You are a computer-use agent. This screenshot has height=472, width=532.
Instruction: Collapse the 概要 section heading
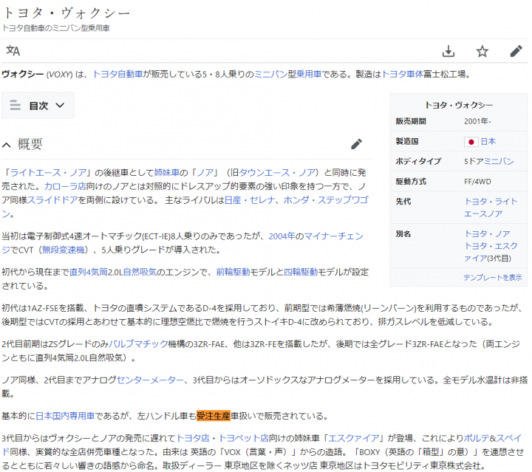pyautogui.click(x=7, y=145)
